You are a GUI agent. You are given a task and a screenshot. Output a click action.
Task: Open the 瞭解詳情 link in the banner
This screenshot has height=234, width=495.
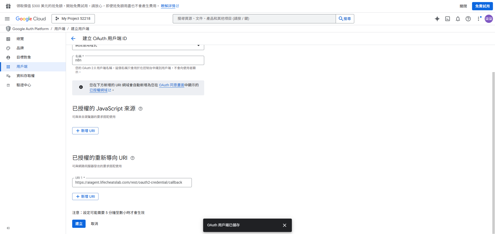(x=168, y=6)
